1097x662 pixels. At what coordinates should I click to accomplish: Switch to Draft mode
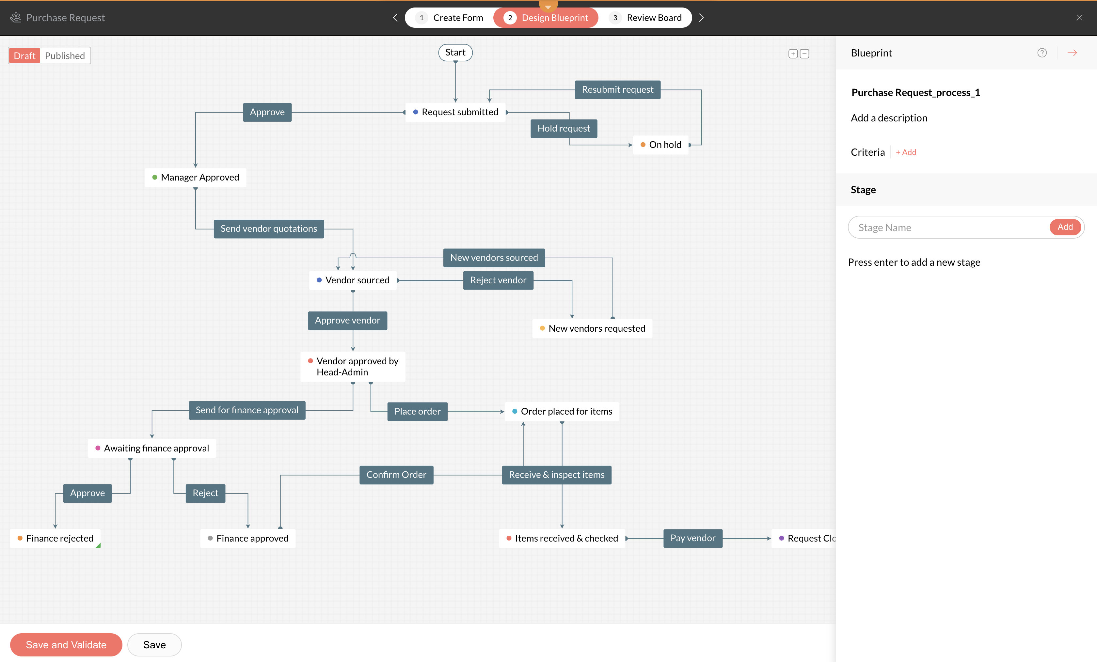pos(24,55)
